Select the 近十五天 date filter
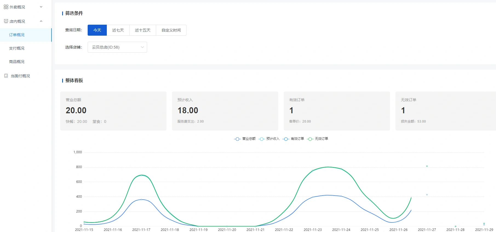Viewport: 496px width, 232px height. point(143,30)
